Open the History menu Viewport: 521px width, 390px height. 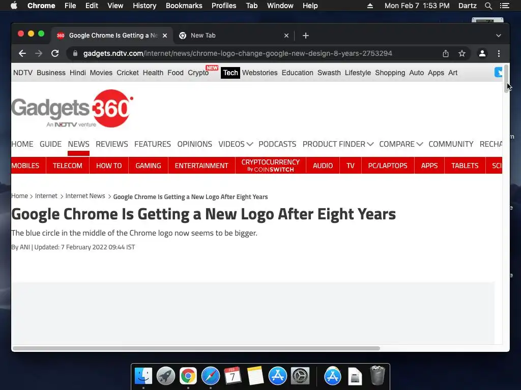144,6
